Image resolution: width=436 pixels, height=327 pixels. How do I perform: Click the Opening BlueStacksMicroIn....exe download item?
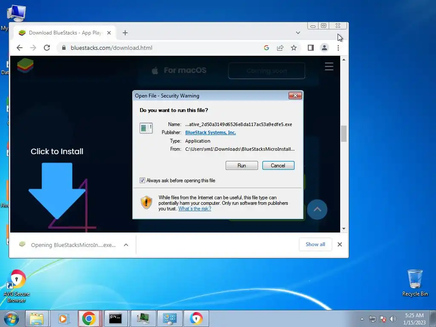[x=68, y=245]
